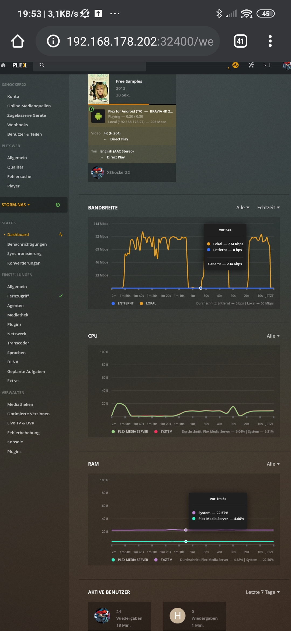Open DLNA settings

click(13, 362)
